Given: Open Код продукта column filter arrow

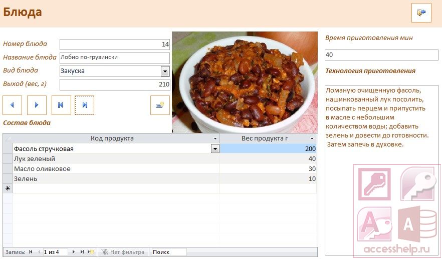Looking at the screenshot, I should coord(215,138).
